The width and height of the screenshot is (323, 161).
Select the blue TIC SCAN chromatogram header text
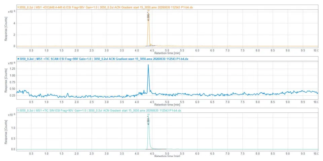(x=104, y=59)
